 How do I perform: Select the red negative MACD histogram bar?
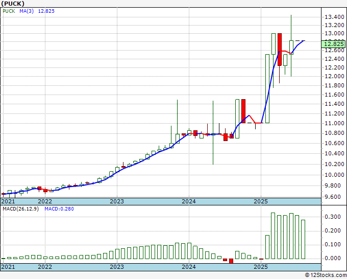click(x=231, y=261)
